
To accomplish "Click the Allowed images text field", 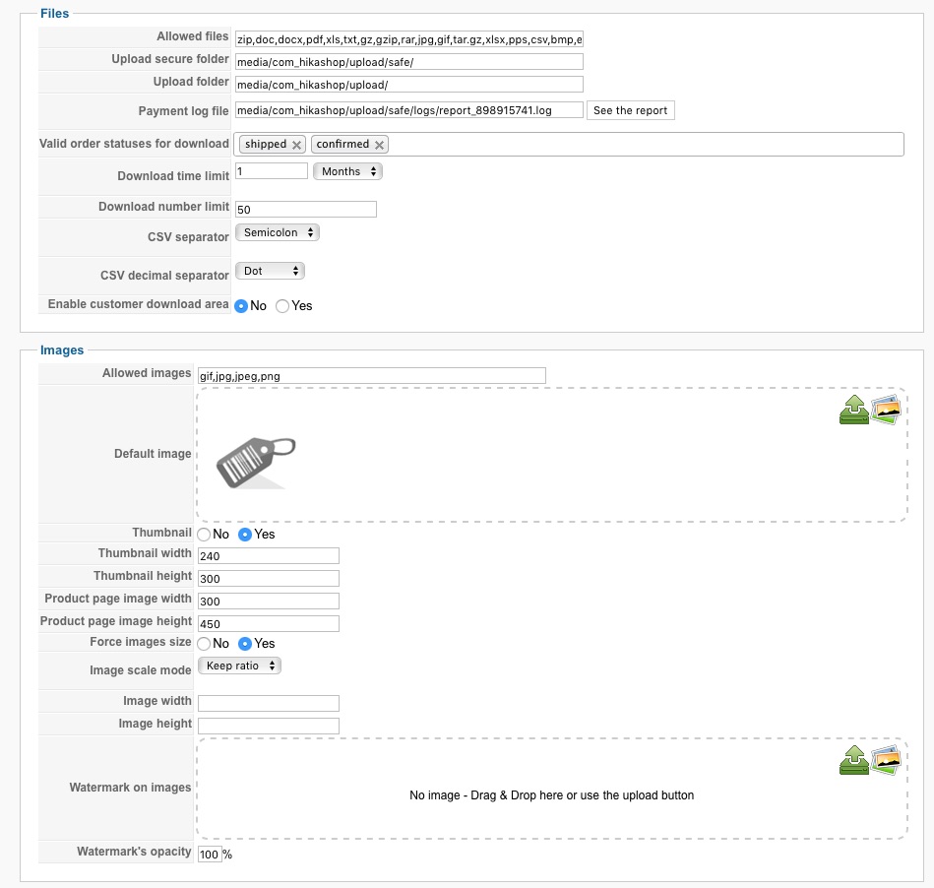I will (x=371, y=375).
